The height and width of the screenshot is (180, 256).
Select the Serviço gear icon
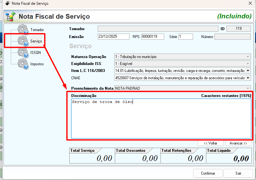[23, 41]
